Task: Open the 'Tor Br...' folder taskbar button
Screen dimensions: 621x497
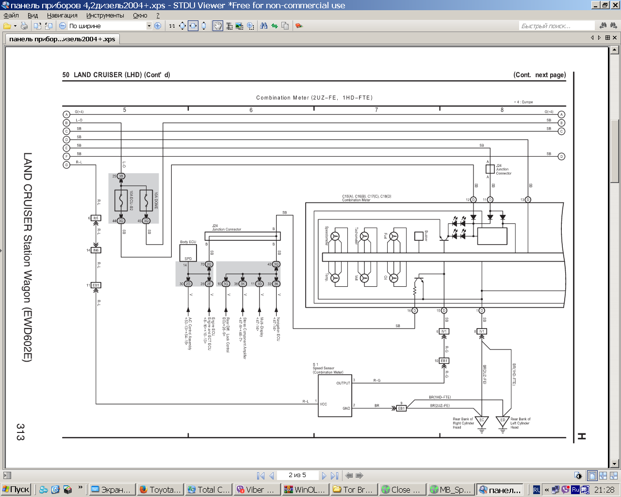Action: pos(354,490)
